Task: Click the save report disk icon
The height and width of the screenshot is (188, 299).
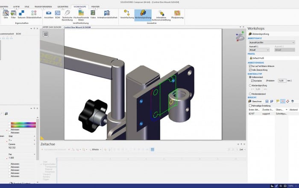Action: (267, 101)
